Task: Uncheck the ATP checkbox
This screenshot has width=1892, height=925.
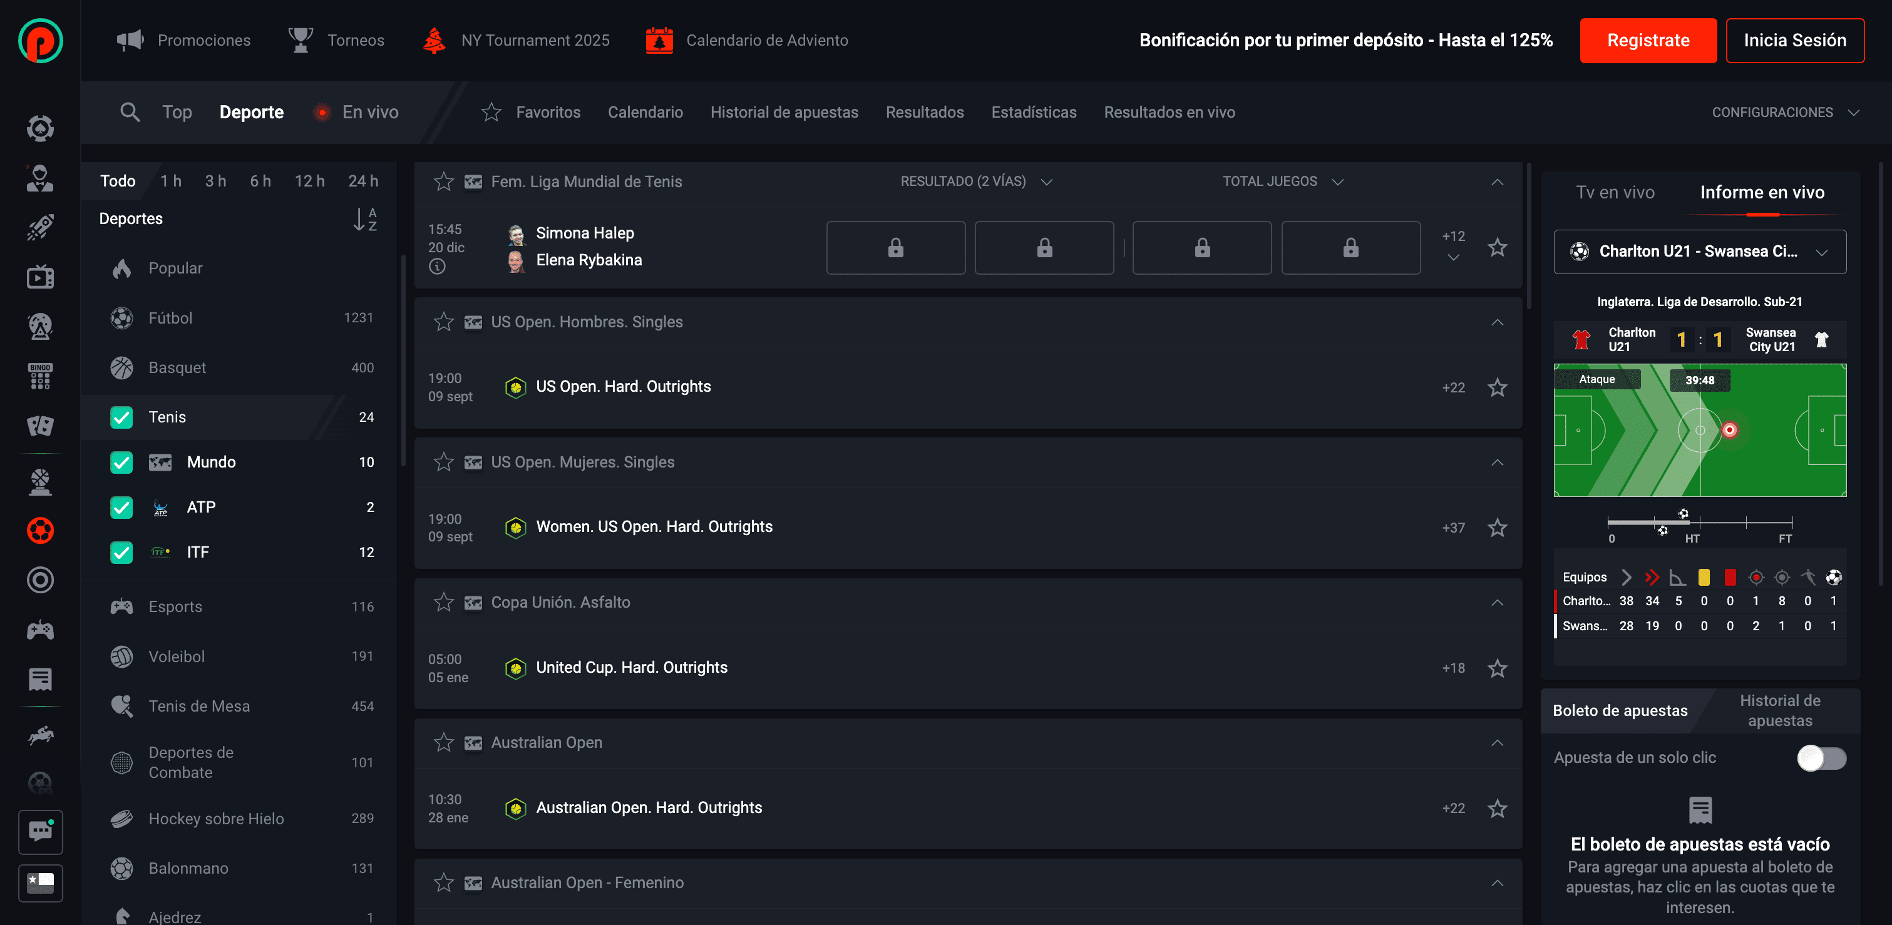Action: pyautogui.click(x=121, y=508)
